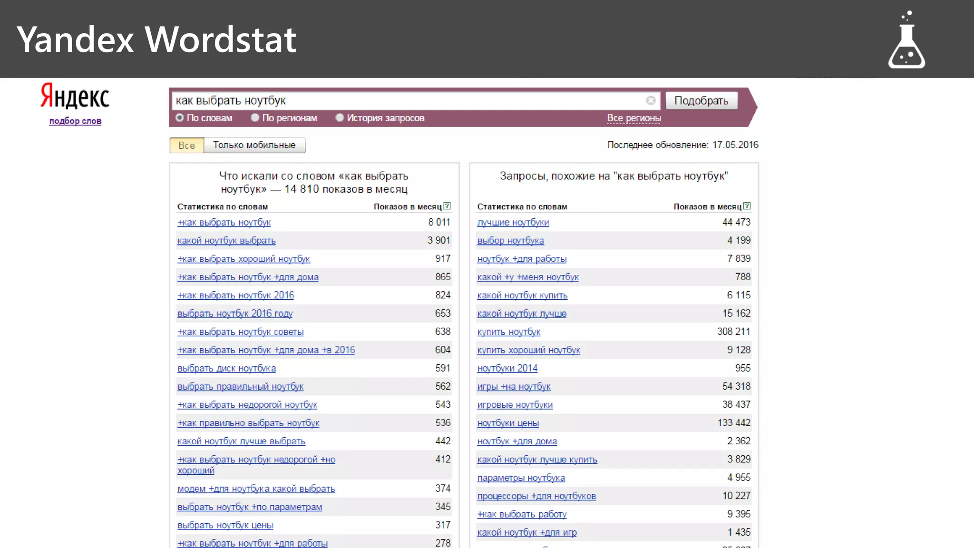974x548 pixels.
Task: Select the История запросов radio button
Action: click(x=340, y=117)
